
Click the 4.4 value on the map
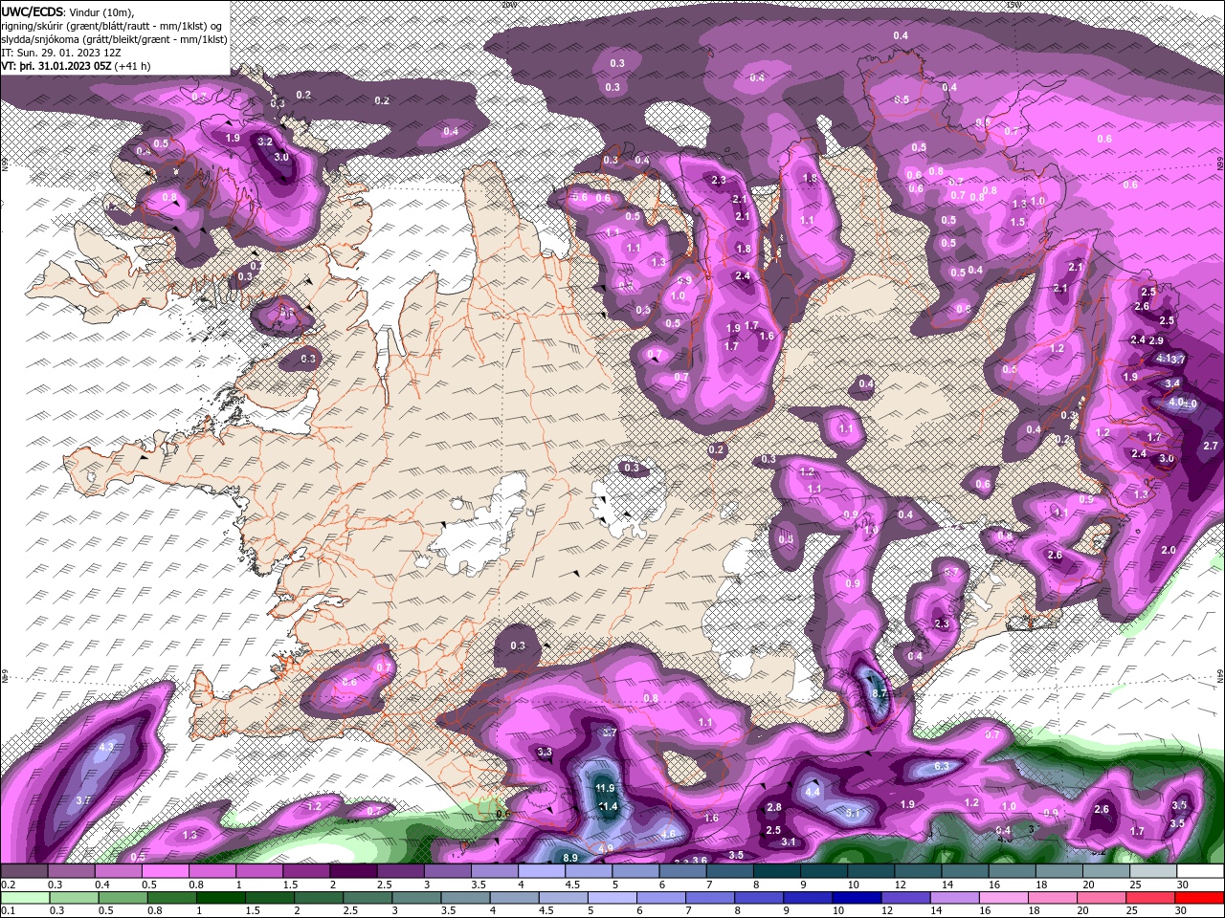[813, 793]
